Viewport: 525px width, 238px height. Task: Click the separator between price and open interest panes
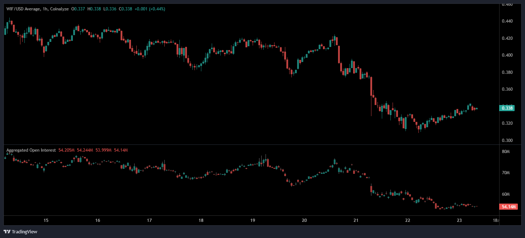pyautogui.click(x=251, y=145)
